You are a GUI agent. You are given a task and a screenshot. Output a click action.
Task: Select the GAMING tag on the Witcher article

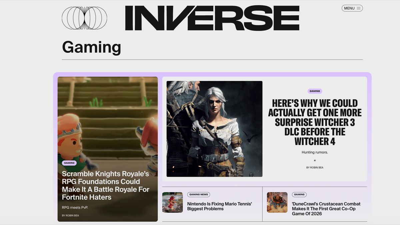tap(315, 91)
